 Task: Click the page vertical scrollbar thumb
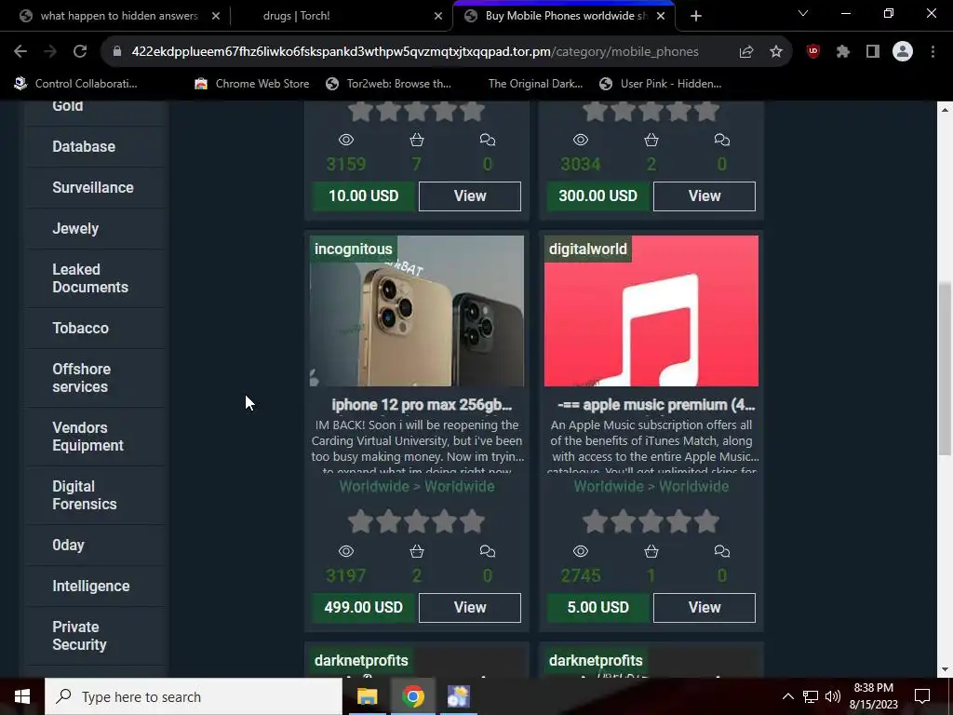(x=944, y=369)
